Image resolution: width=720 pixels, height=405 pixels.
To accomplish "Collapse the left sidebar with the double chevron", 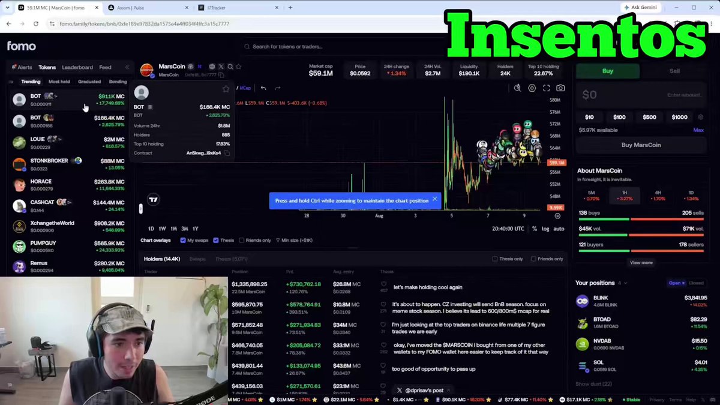I will 127,67.
